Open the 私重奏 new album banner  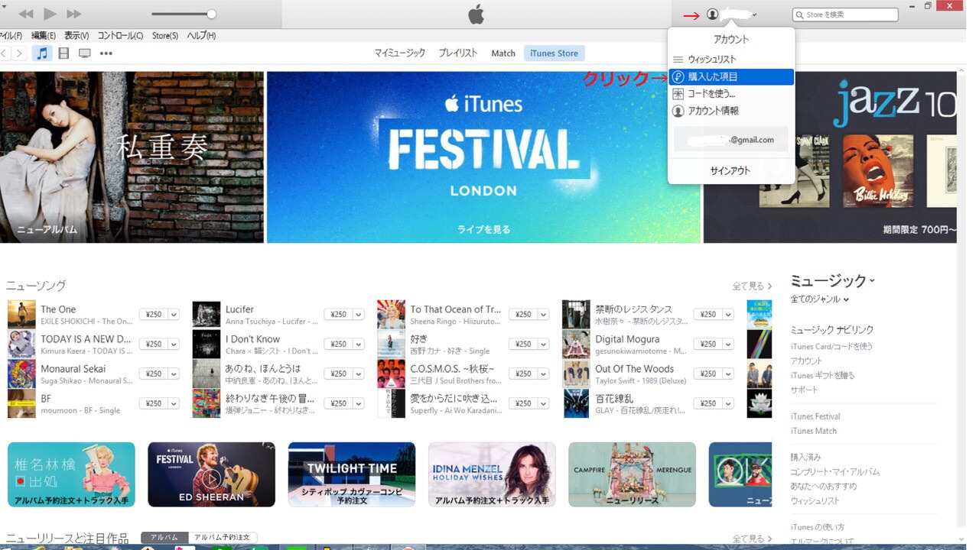point(132,157)
